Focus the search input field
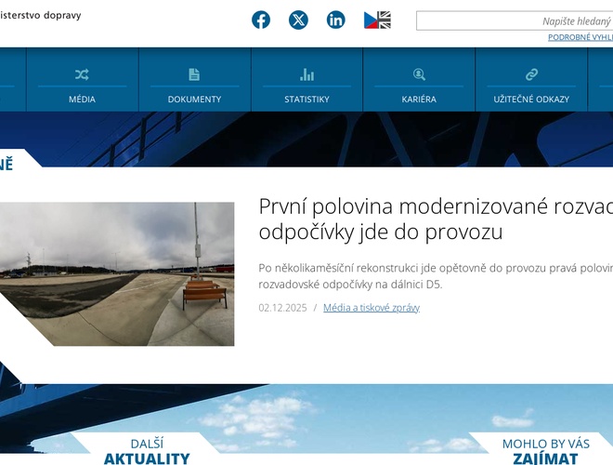613x465 pixels. [x=515, y=20]
